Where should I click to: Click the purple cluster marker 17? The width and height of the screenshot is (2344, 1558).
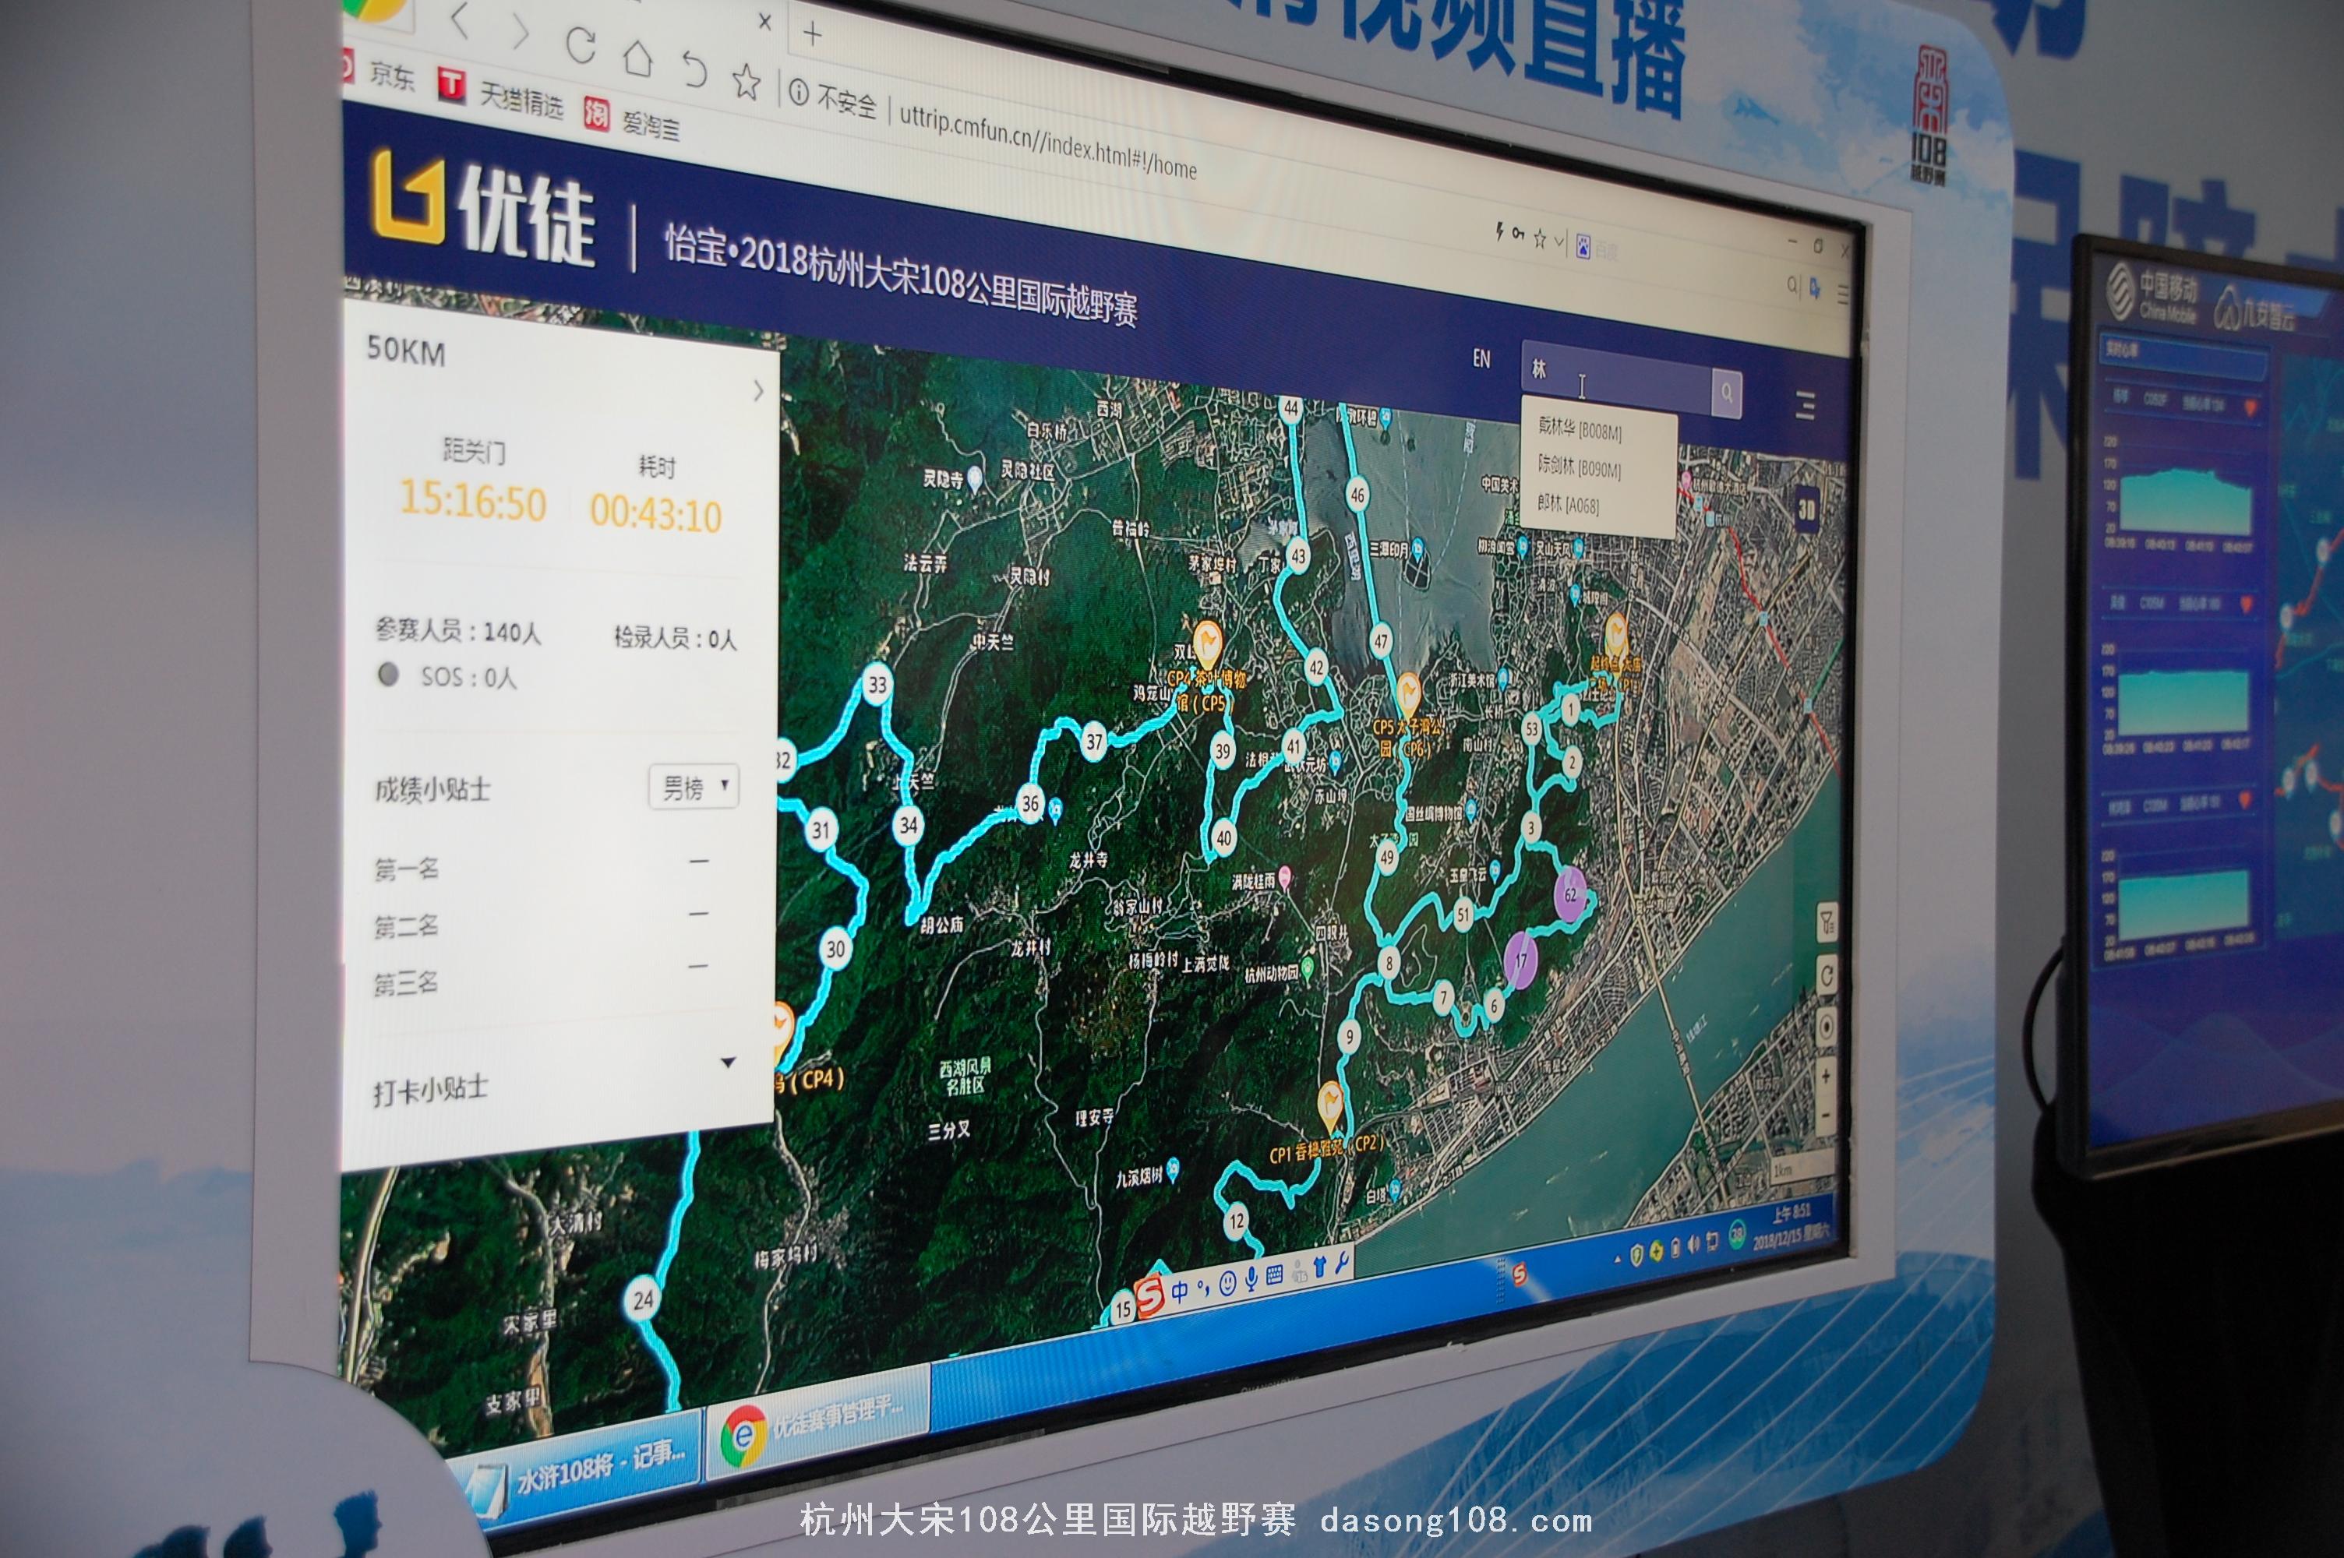click(1521, 960)
